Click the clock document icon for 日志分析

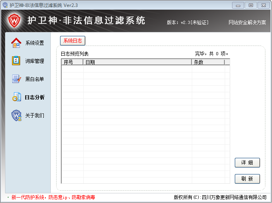coord(17,97)
